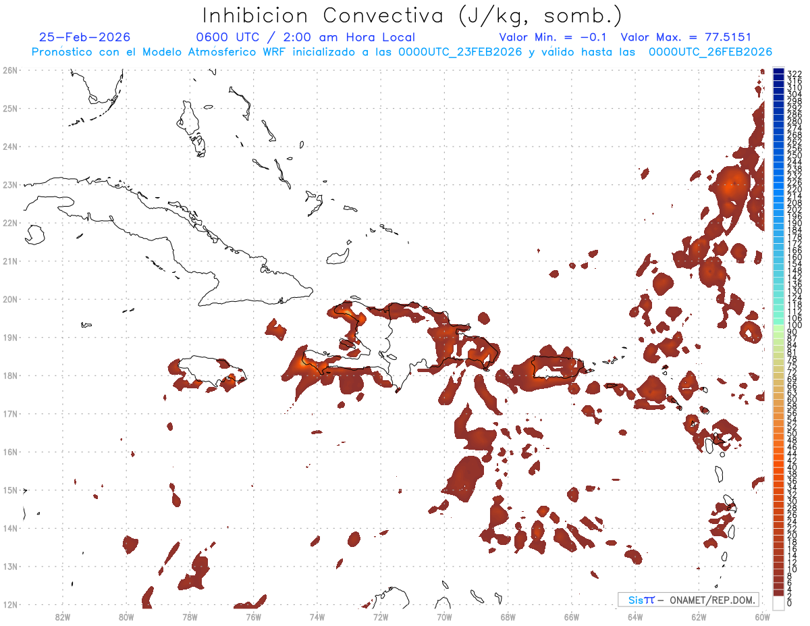The image size is (810, 626).
Task: Click the longitude label "74W"
Action: 317,617
